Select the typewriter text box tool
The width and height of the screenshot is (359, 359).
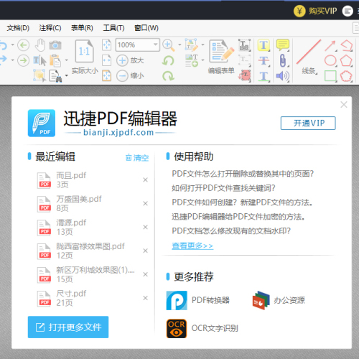[244, 45]
